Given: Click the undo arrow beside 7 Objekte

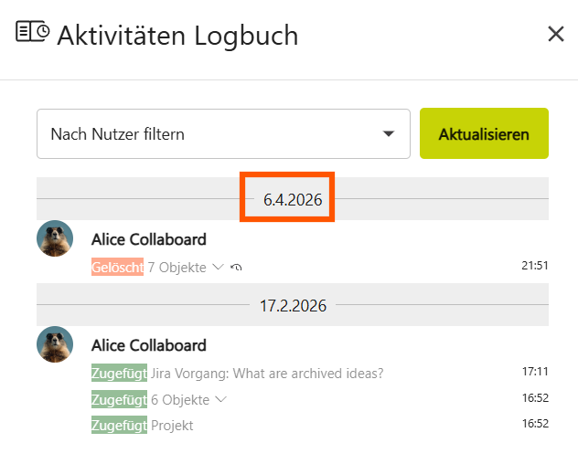Looking at the screenshot, I should coord(238,268).
